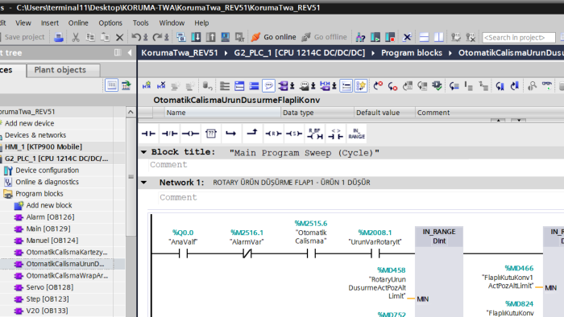Viewport: 564px width, 317px height.
Task: Click the Cut scissors icon
Action: (x=76, y=37)
